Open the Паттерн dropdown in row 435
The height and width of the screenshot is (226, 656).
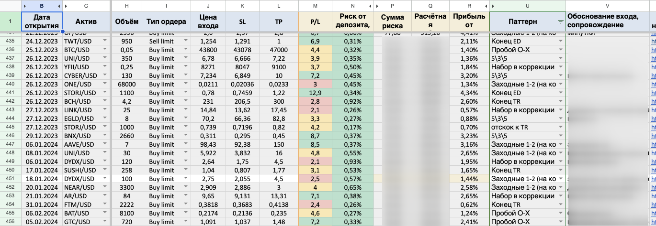point(560,42)
